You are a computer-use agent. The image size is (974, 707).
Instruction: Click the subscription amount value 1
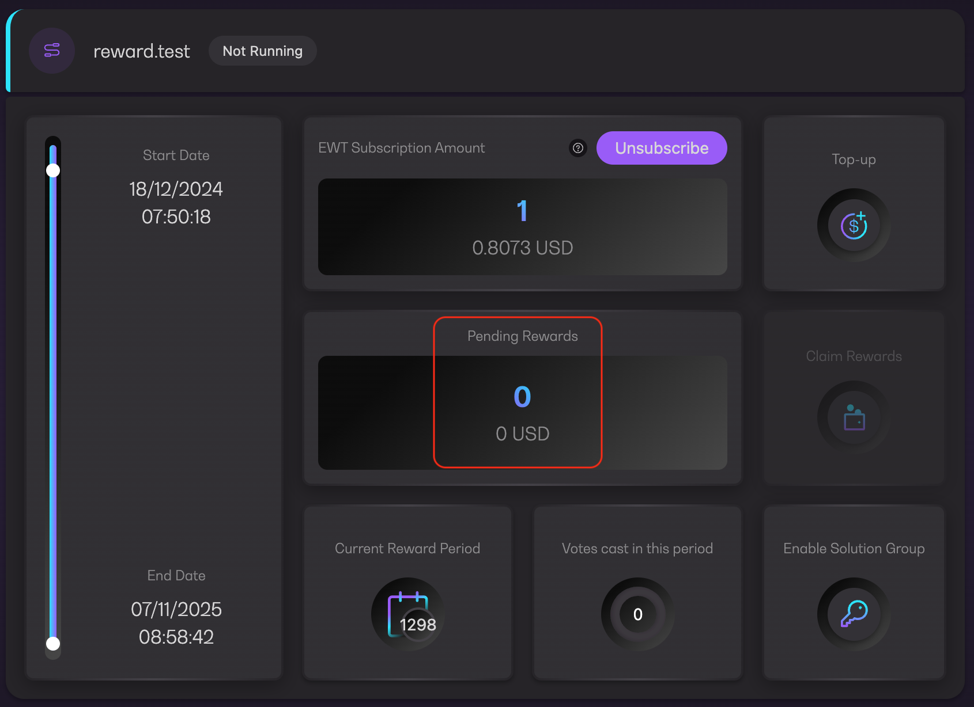point(522,211)
